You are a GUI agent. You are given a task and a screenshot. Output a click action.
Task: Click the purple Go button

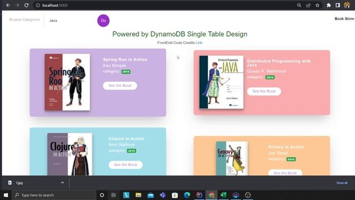(103, 21)
